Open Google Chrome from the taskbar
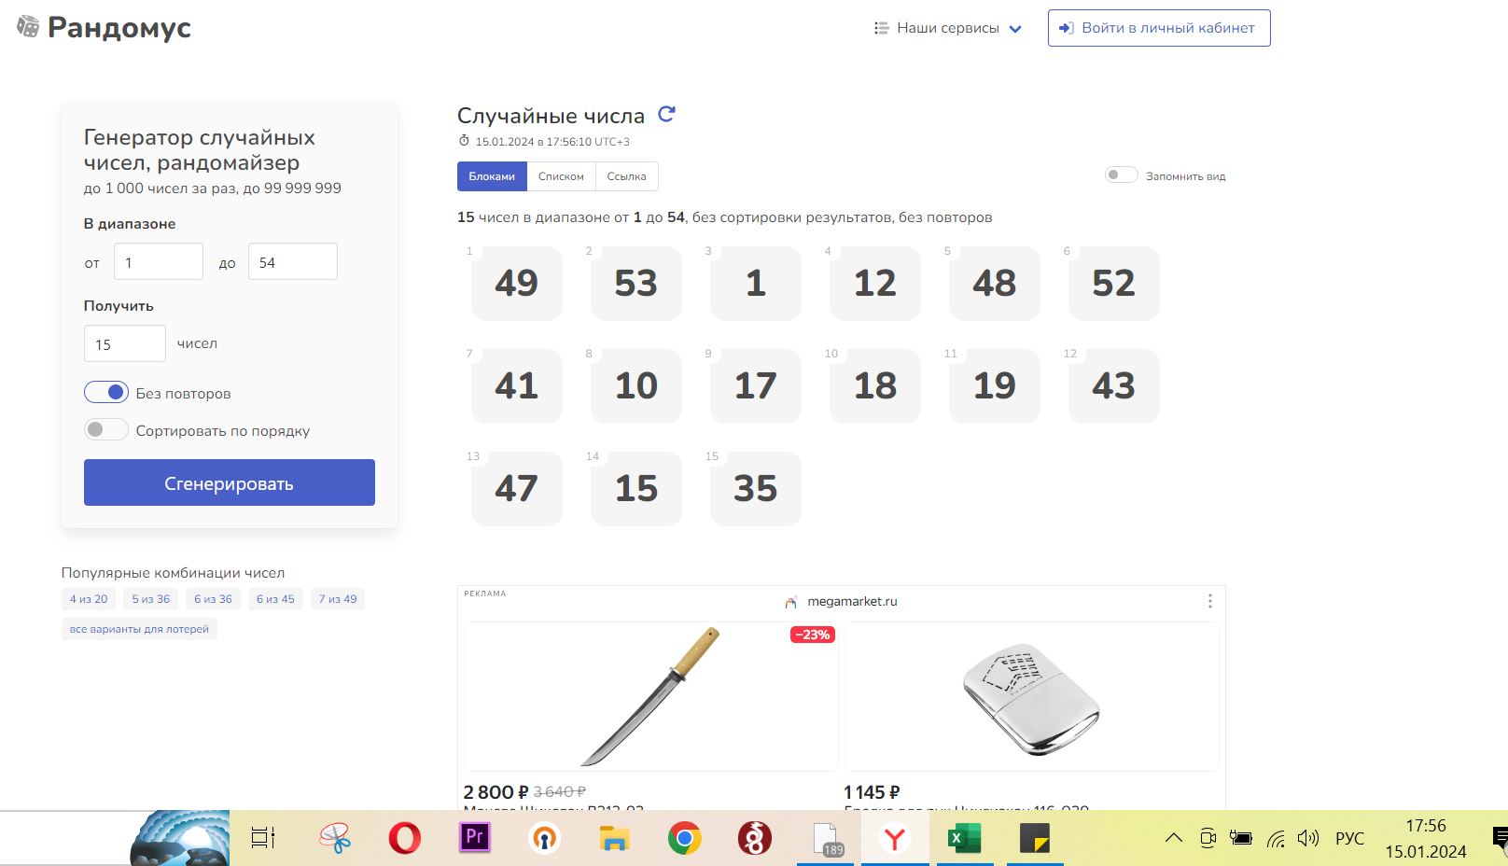Image resolution: width=1508 pixels, height=866 pixels. pyautogui.click(x=684, y=838)
